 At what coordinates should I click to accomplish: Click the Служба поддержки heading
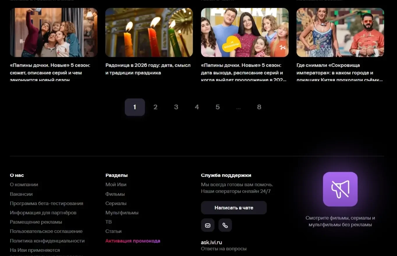tap(226, 175)
